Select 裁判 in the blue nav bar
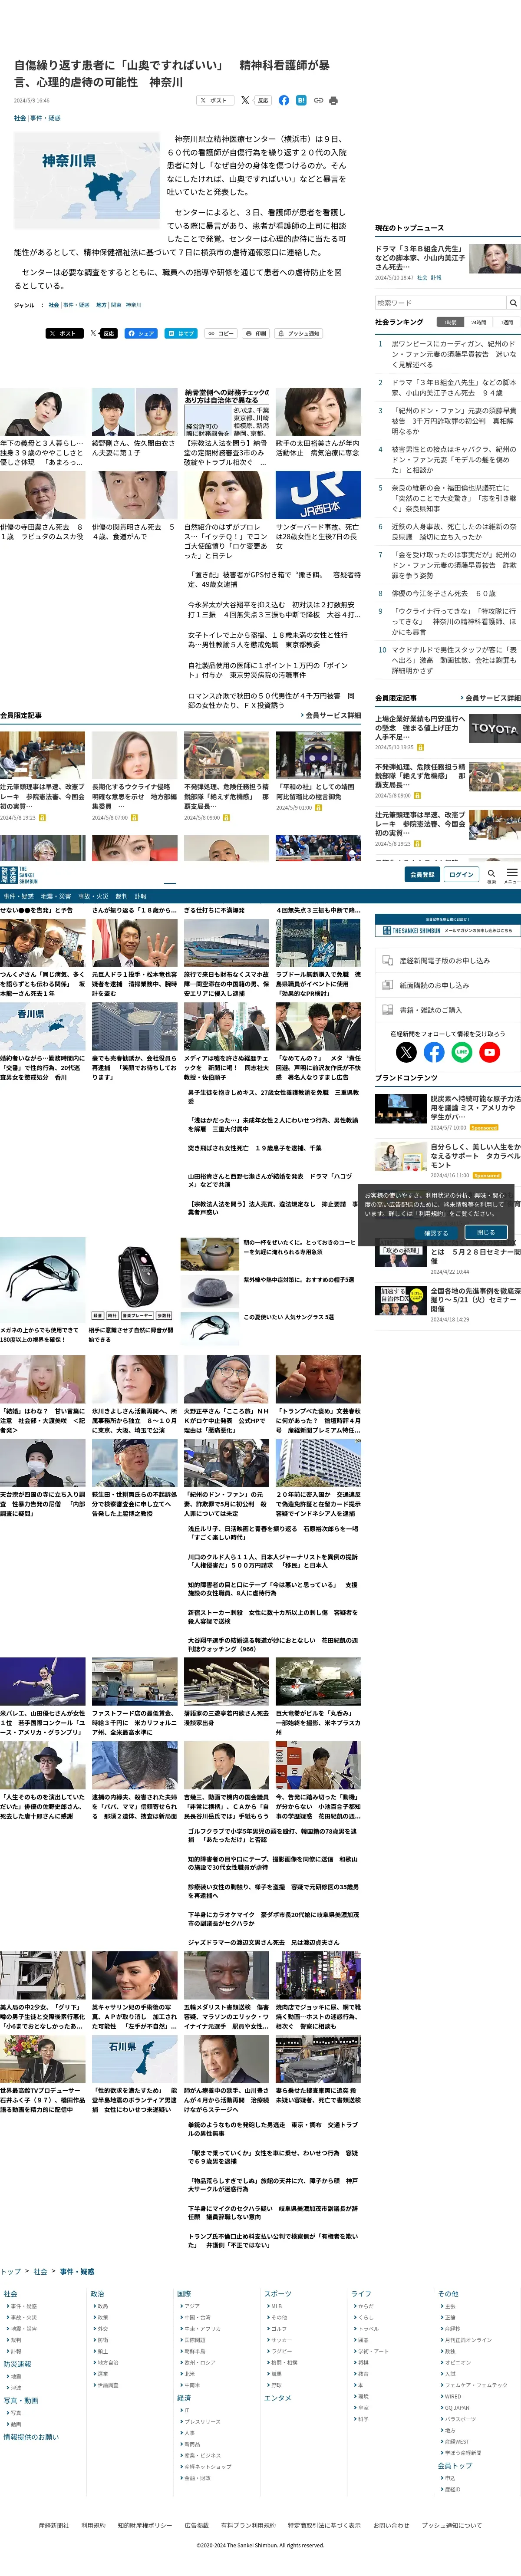521x2576 pixels. coord(121,896)
